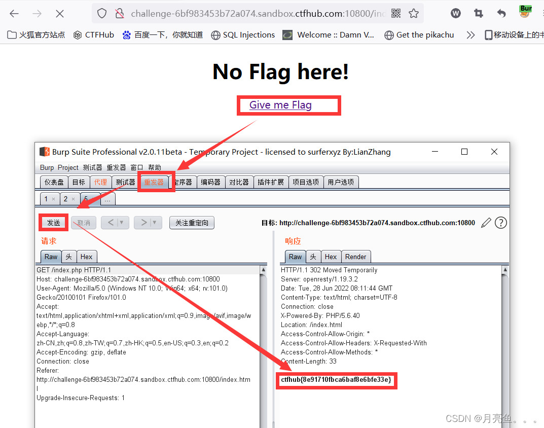Click the shield tracking protection icon
Image resolution: width=544 pixels, height=428 pixels.
pyautogui.click(x=102, y=14)
